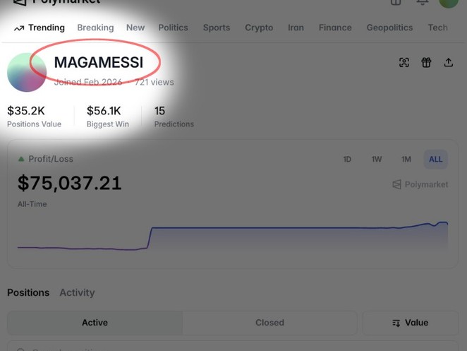This screenshot has height=351, width=467.
Task: Select the 1M time range
Action: point(406,160)
